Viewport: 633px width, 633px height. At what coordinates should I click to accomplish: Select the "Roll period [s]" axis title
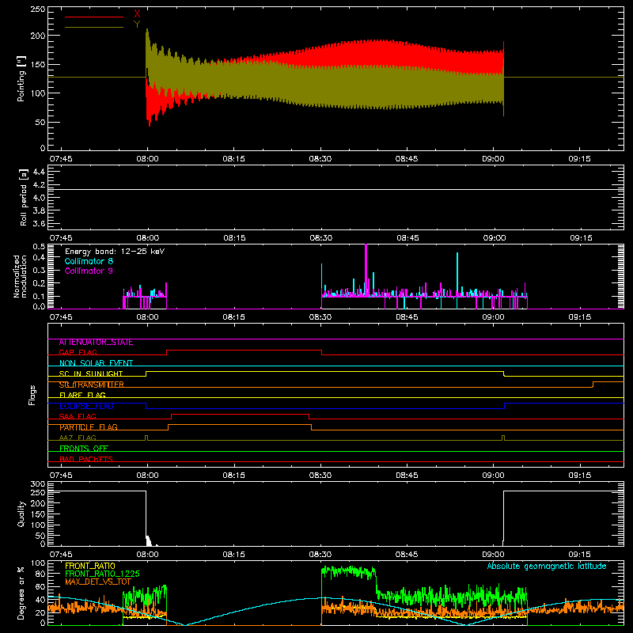click(23, 197)
